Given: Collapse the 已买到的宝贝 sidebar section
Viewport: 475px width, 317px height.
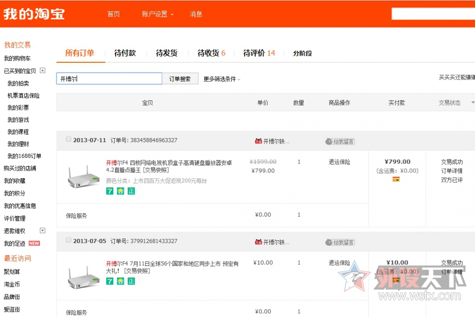Looking at the screenshot, I should pos(43,70).
